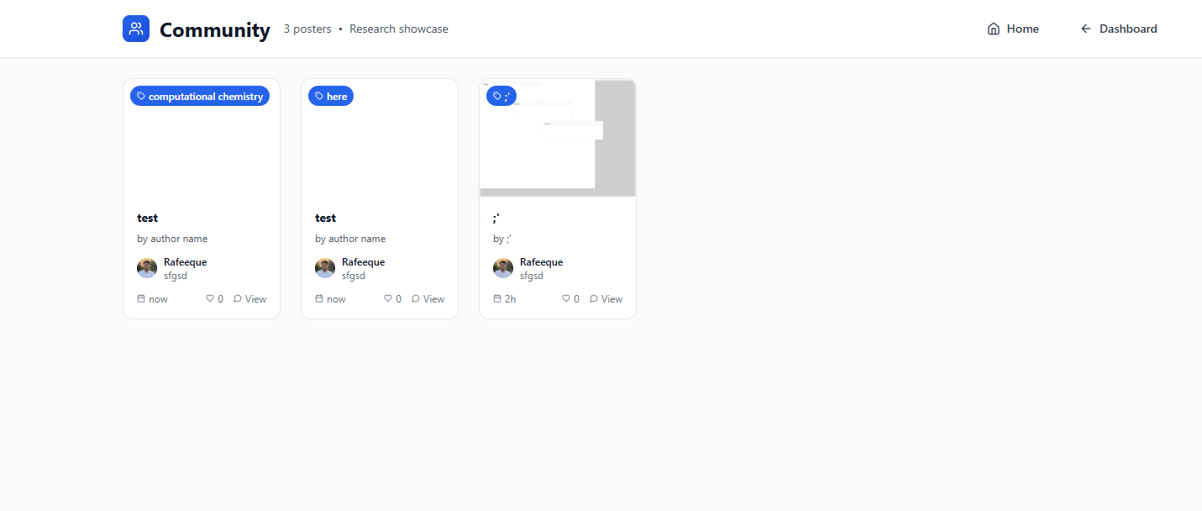Like the 'here' tagged poster with the heart icon
Screen dimensions: 1202x511
[388, 298]
